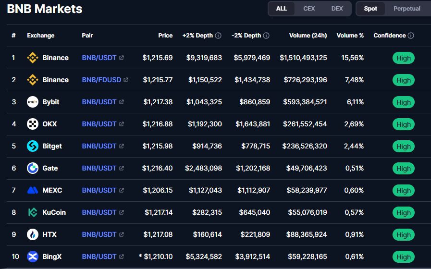This screenshot has height=269, width=431.
Task: Open the -2% Depth info tooltip icon
Action: click(x=266, y=36)
